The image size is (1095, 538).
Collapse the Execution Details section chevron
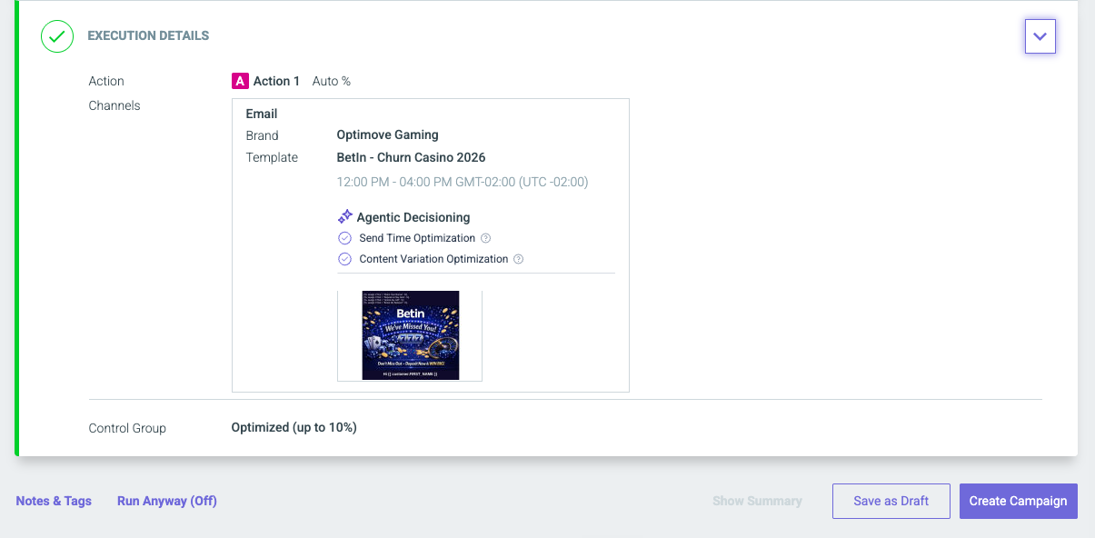[x=1040, y=36]
